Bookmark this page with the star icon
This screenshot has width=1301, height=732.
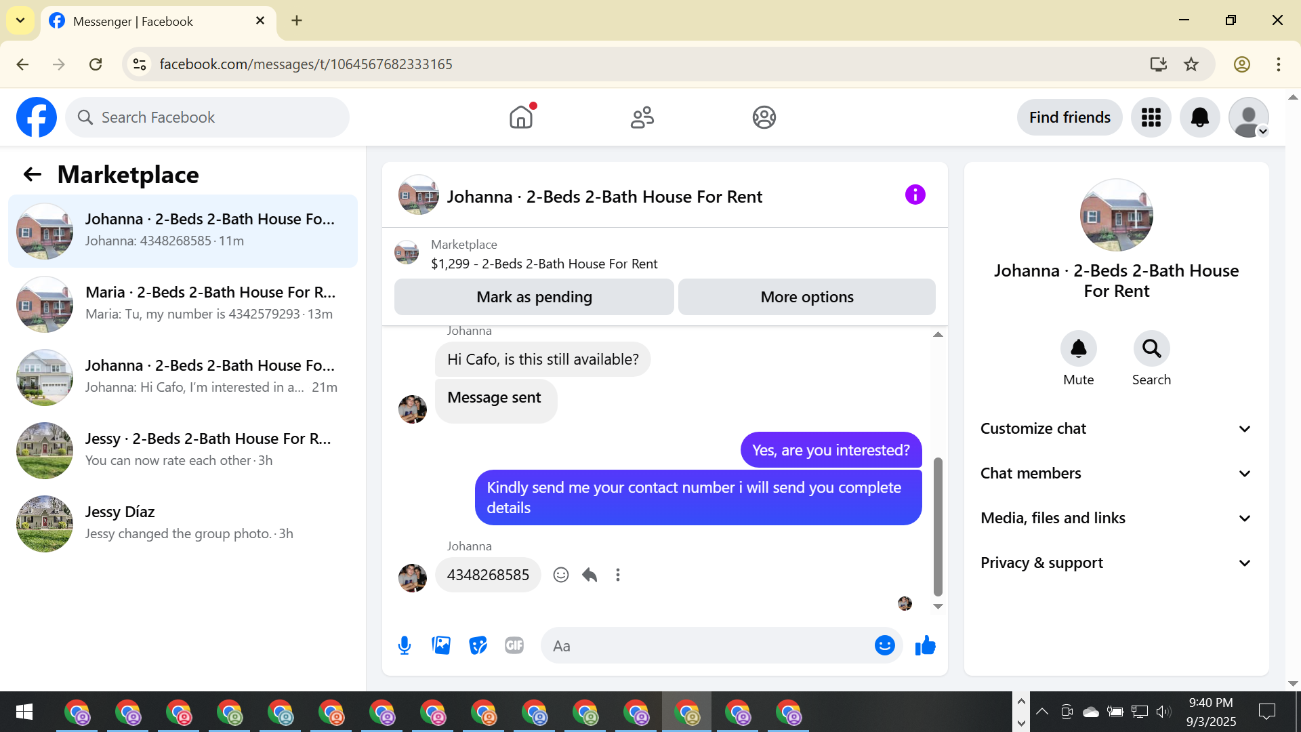1191,64
